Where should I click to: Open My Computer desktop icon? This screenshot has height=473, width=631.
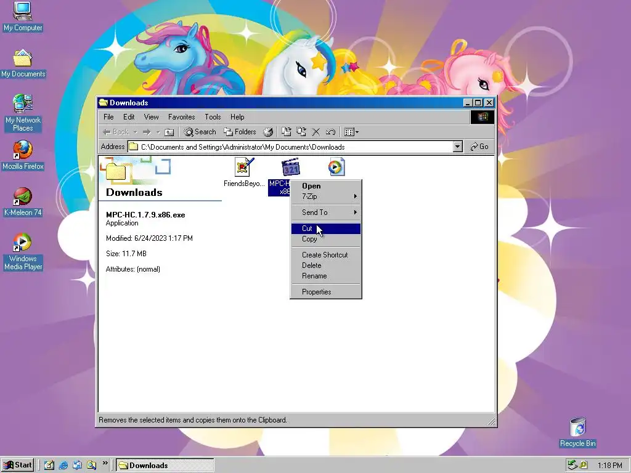23,16
